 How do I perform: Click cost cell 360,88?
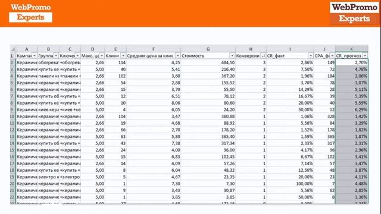click(208, 117)
